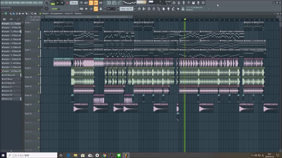
Task: Select the playlist Mute tool
Action: [x=20, y=13]
